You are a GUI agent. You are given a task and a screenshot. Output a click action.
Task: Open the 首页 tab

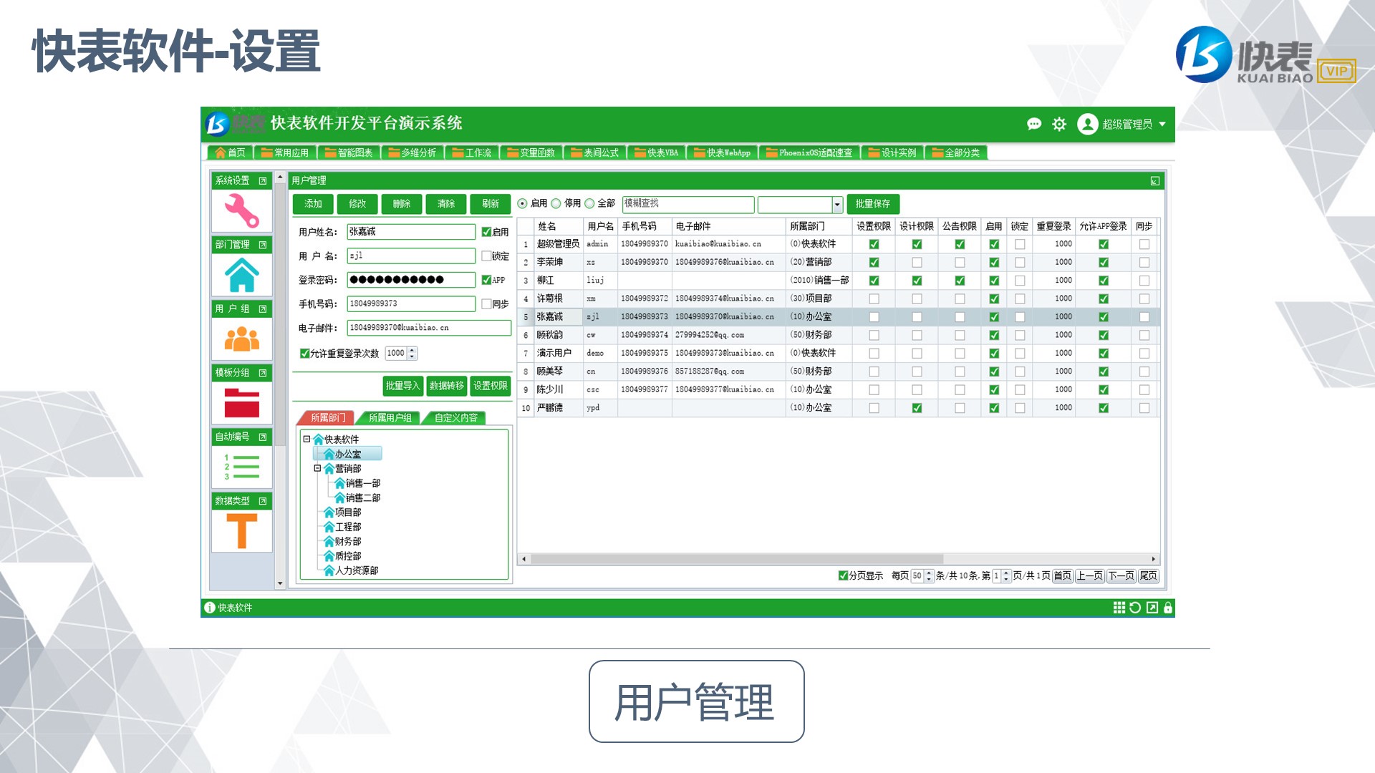coord(230,153)
